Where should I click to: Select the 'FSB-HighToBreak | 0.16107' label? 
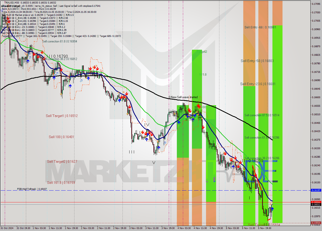[32, 189]
